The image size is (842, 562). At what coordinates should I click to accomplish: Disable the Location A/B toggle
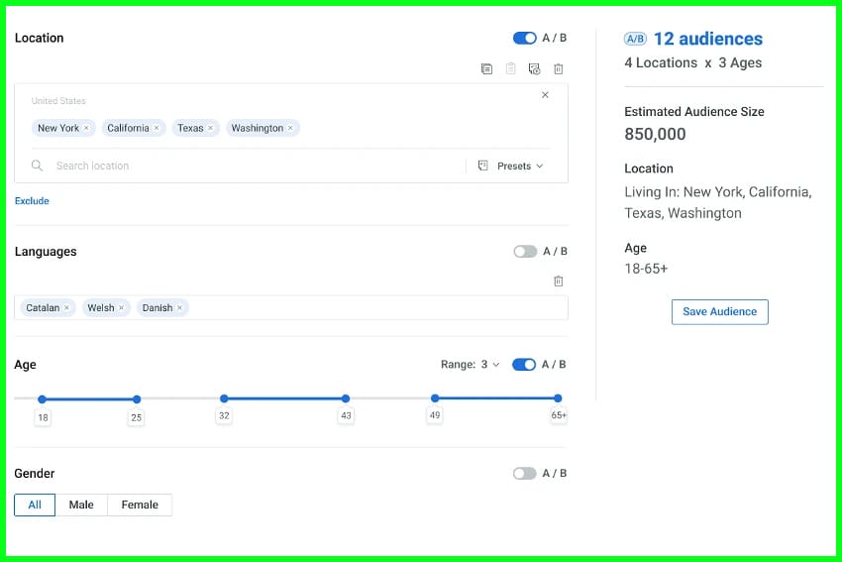tap(524, 38)
